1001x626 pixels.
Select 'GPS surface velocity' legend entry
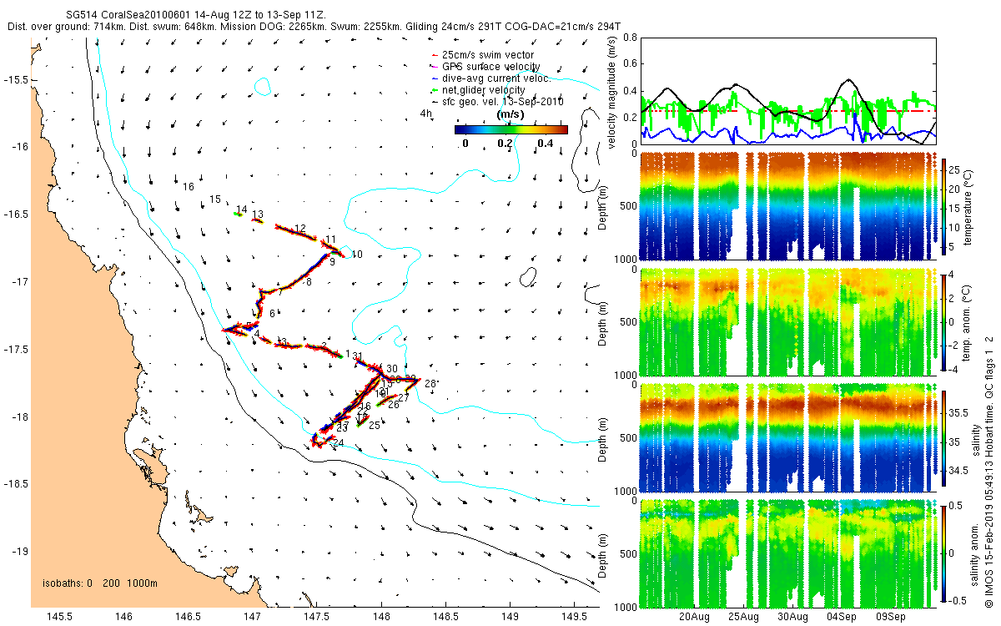(x=490, y=67)
